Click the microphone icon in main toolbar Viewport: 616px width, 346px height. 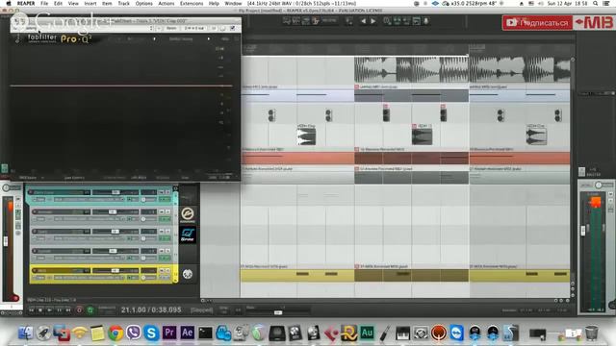point(425,21)
